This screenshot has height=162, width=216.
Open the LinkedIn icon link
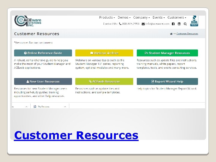point(179,24)
